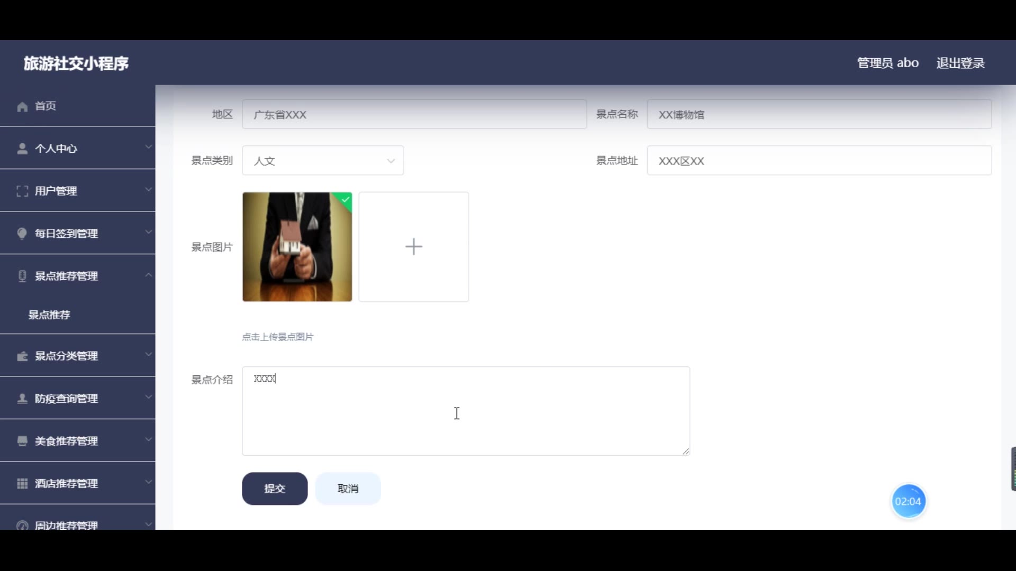Click the home icon beside 首页
Image resolution: width=1016 pixels, height=571 pixels.
tap(22, 107)
